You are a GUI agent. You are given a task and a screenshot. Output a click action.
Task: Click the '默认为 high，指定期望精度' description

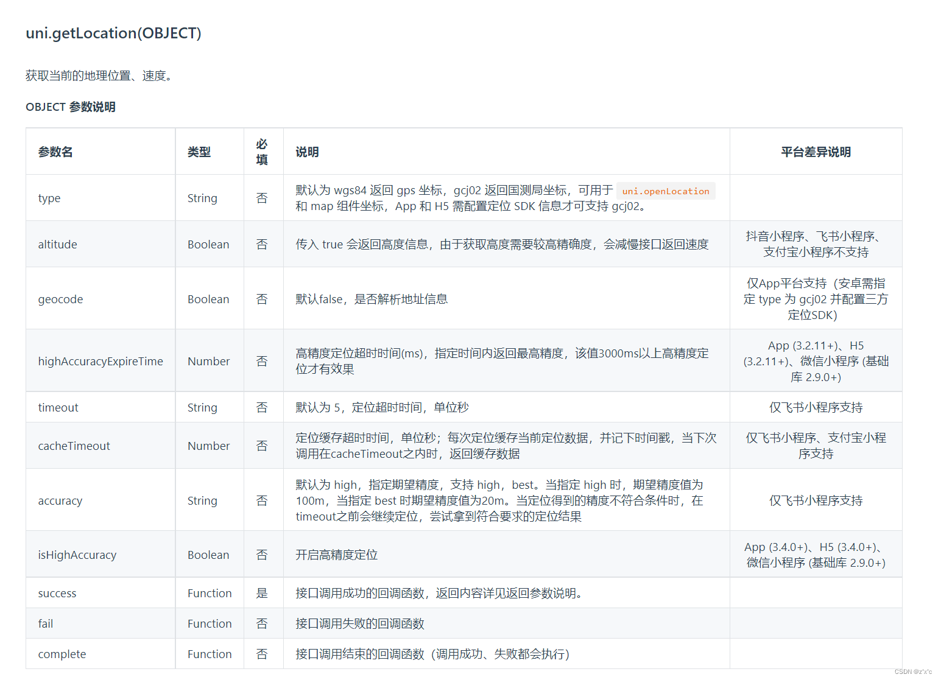click(x=499, y=500)
